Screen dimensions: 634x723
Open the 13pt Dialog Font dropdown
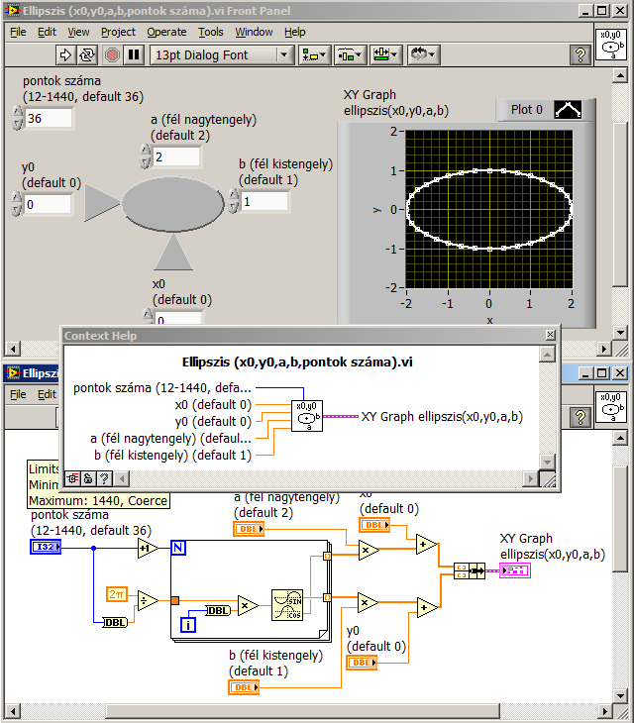point(221,54)
